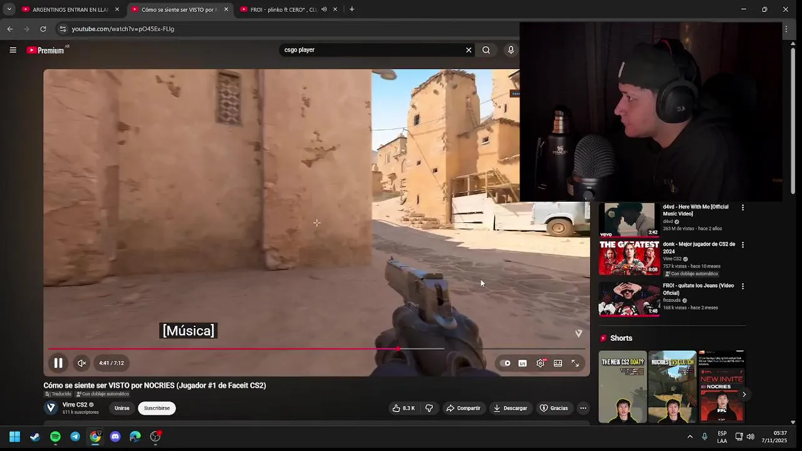The height and width of the screenshot is (451, 802).
Task: Click the progress bar playhead dot
Action: pos(397,349)
